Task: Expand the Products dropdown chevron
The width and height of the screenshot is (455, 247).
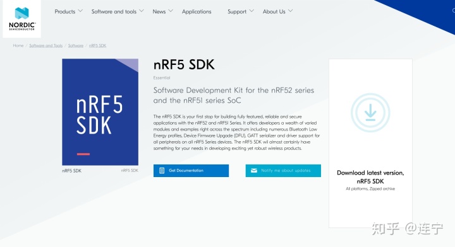Action: [x=80, y=11]
